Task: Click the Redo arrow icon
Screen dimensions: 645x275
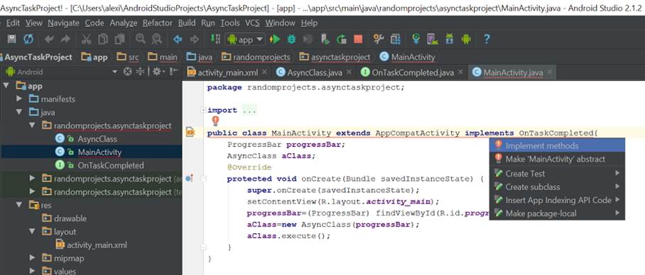Action: (65, 39)
